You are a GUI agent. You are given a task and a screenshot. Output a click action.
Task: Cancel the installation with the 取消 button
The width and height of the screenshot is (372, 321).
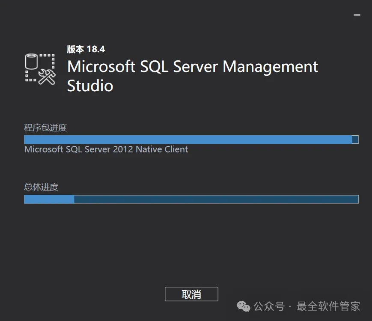(191, 294)
